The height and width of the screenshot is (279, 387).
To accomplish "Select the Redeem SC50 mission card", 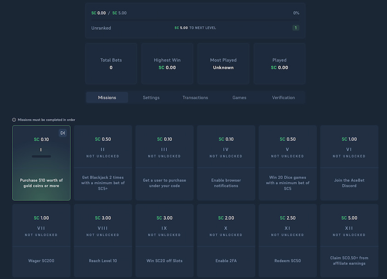I will 287,241.
